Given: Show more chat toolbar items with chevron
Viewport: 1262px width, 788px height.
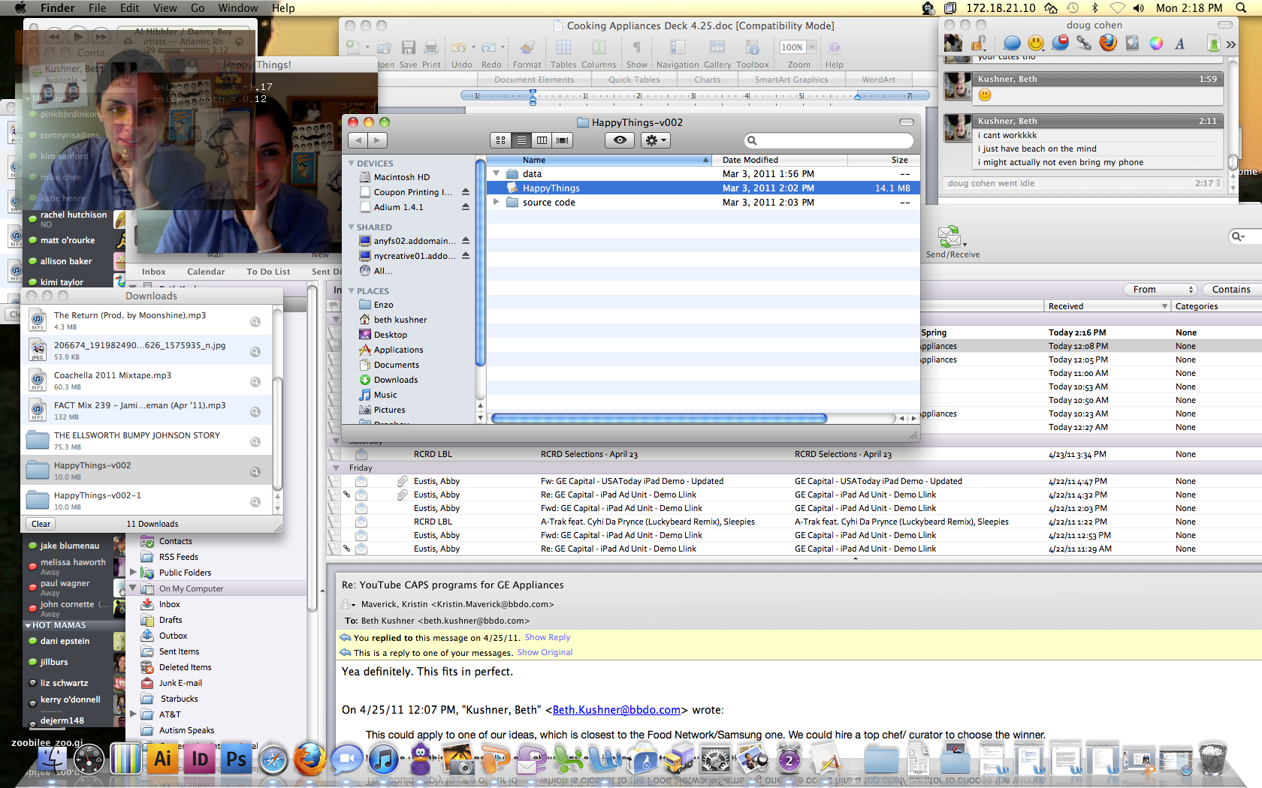Looking at the screenshot, I should coord(1231,44).
